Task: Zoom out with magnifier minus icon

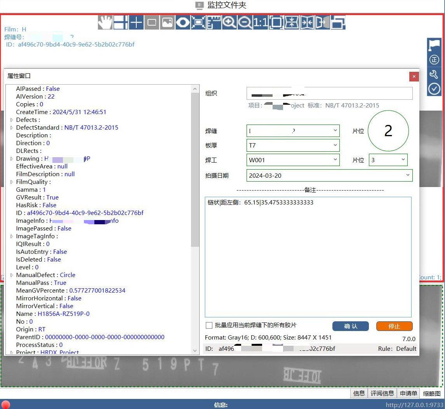Action: point(245,23)
